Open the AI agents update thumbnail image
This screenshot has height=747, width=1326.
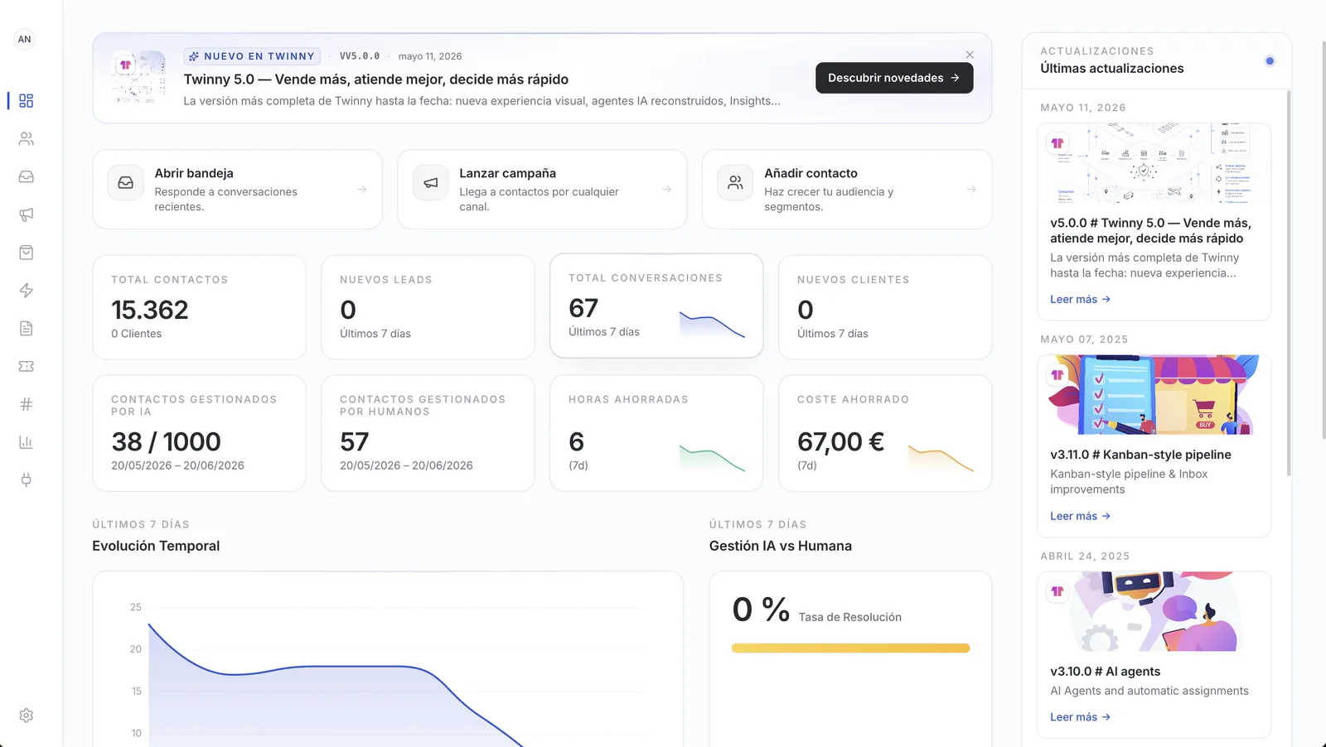click(x=1154, y=611)
